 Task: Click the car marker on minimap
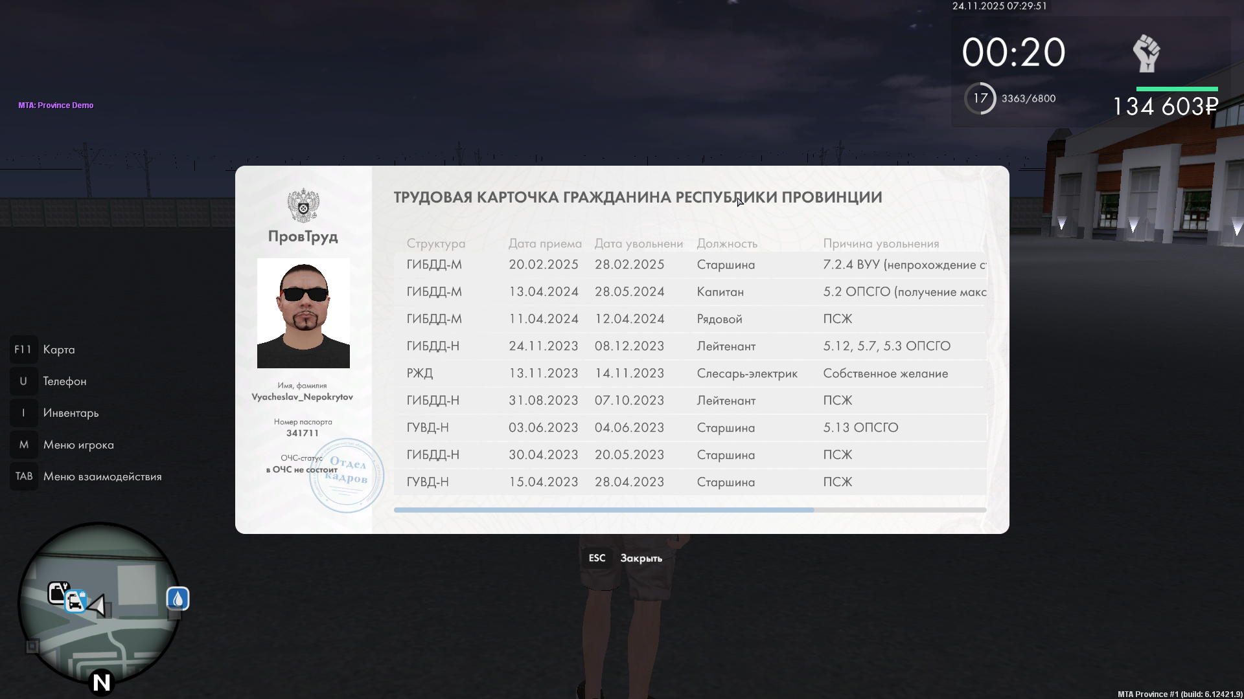pos(75,601)
